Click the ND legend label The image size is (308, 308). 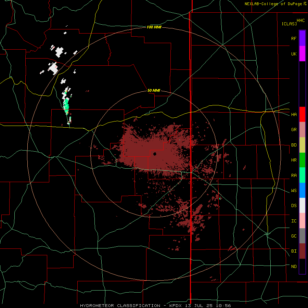294,267
